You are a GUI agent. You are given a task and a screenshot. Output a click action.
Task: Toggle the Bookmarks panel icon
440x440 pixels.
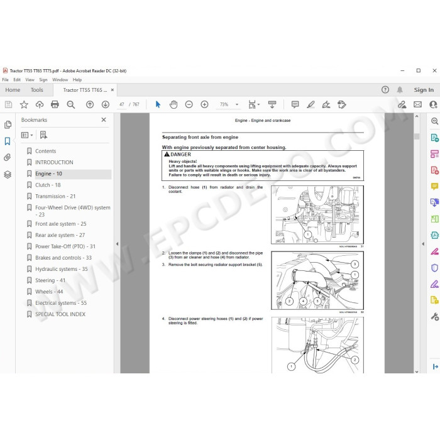(x=8, y=141)
